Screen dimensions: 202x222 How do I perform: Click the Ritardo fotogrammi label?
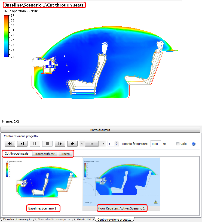(x=135, y=144)
